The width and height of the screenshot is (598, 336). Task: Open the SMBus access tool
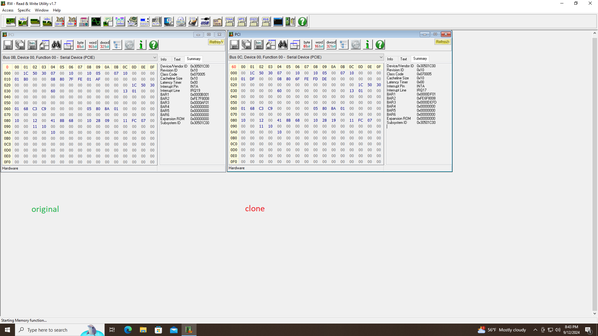click(x=120, y=21)
